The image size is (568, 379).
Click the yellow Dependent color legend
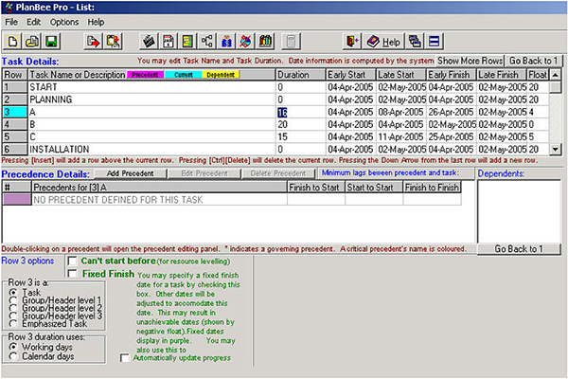click(x=221, y=75)
